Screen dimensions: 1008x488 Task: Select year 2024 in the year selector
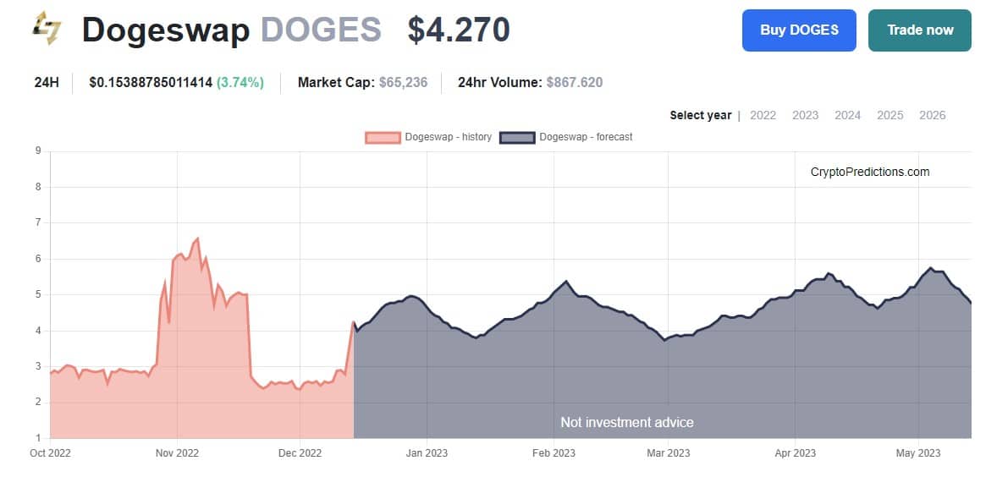coord(847,115)
